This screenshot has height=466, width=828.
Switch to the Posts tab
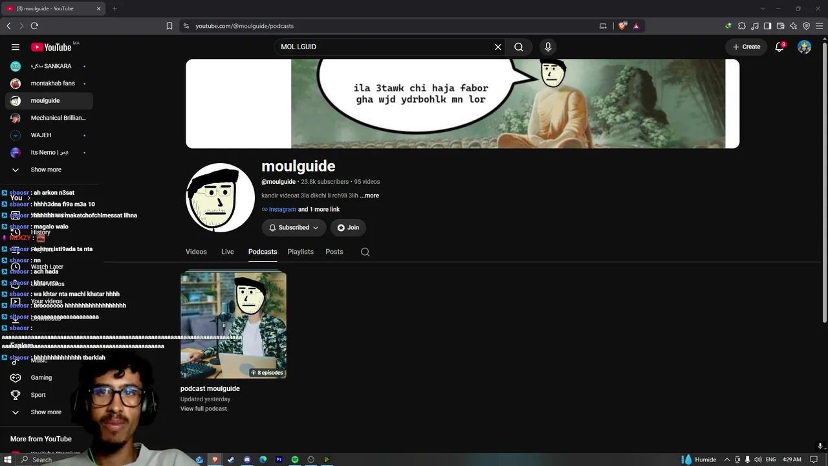[x=334, y=252]
